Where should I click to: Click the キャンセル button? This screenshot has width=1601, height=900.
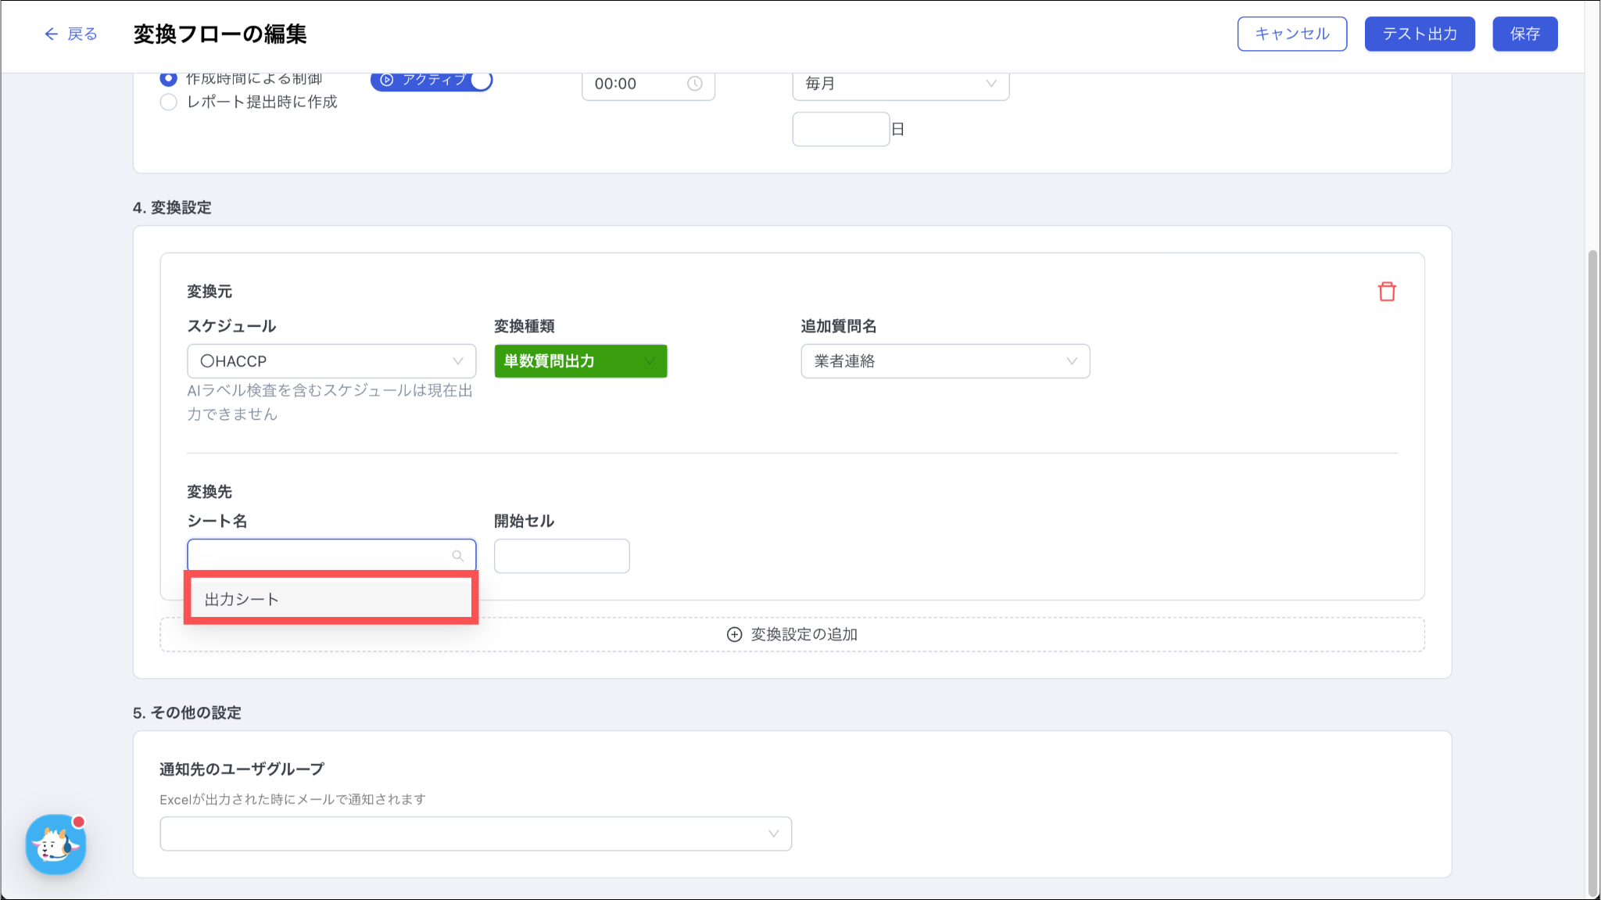coord(1291,34)
